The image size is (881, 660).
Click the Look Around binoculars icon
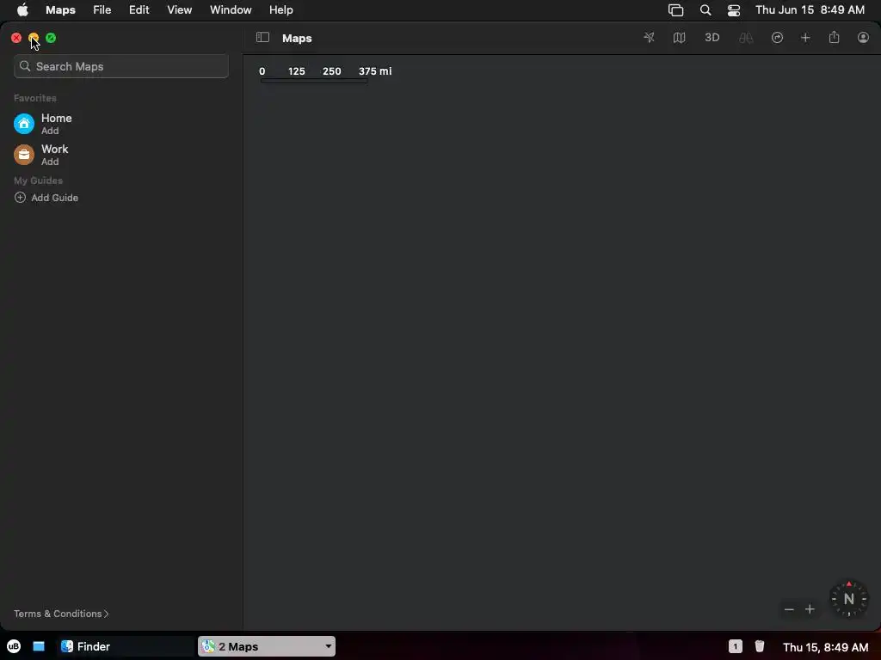(x=746, y=38)
